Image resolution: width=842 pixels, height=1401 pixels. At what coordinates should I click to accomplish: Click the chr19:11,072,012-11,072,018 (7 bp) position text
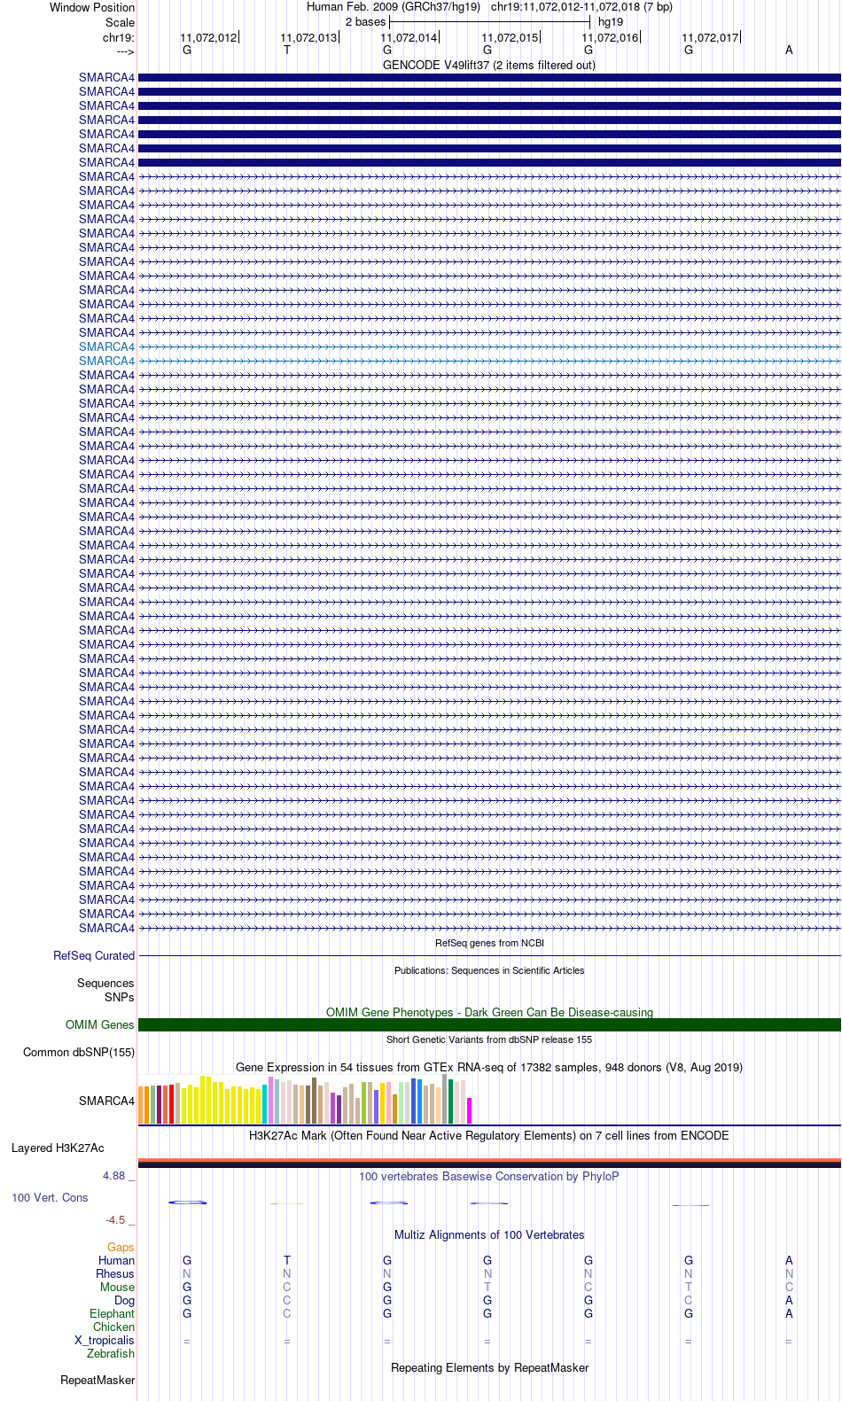coord(581,7)
